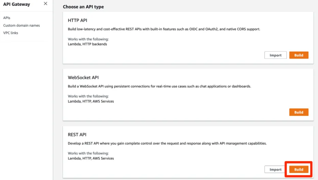This screenshot has height=180, width=318.
Task: Click 'Lambda, HTTP, AWS Services' in REST card
Action: (91, 158)
